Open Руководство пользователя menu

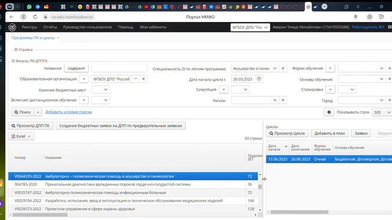[88, 27]
